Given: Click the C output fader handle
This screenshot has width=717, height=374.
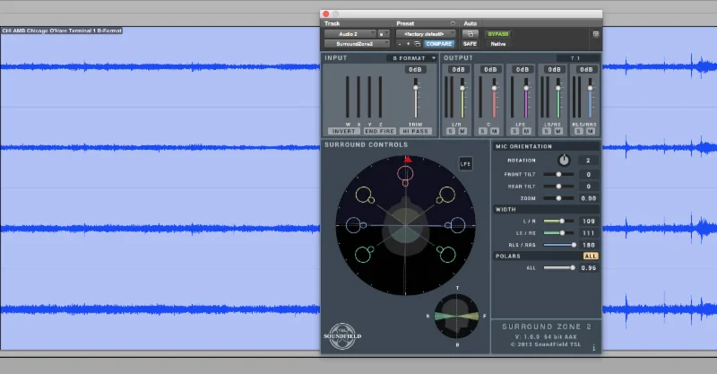Looking at the screenshot, I should point(495,88).
